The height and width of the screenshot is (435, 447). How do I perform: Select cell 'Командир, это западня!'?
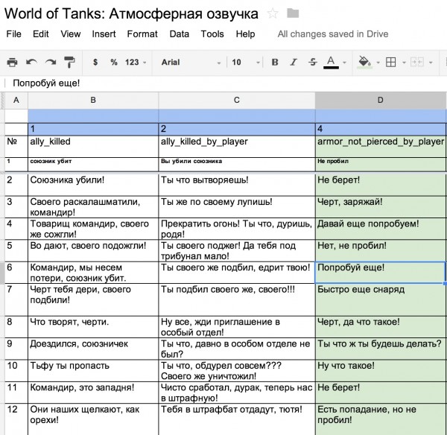click(93, 393)
